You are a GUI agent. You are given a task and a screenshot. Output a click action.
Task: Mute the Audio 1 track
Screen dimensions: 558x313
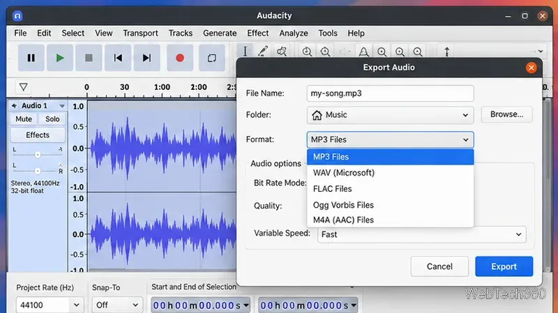(24, 119)
